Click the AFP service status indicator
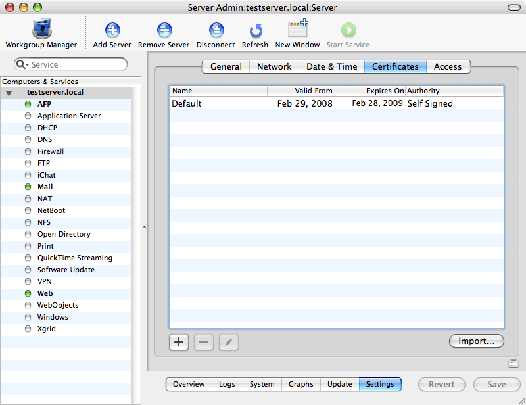 pos(28,104)
